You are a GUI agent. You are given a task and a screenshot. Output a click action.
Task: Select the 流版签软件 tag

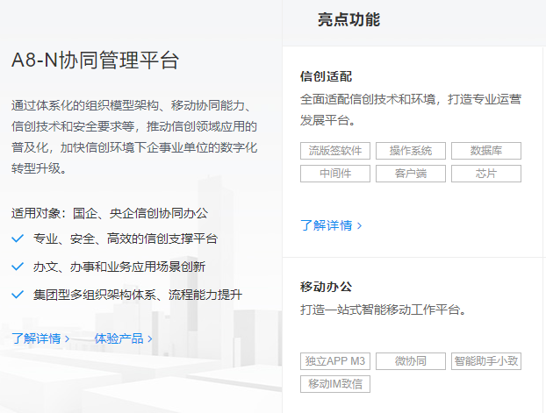click(x=334, y=151)
